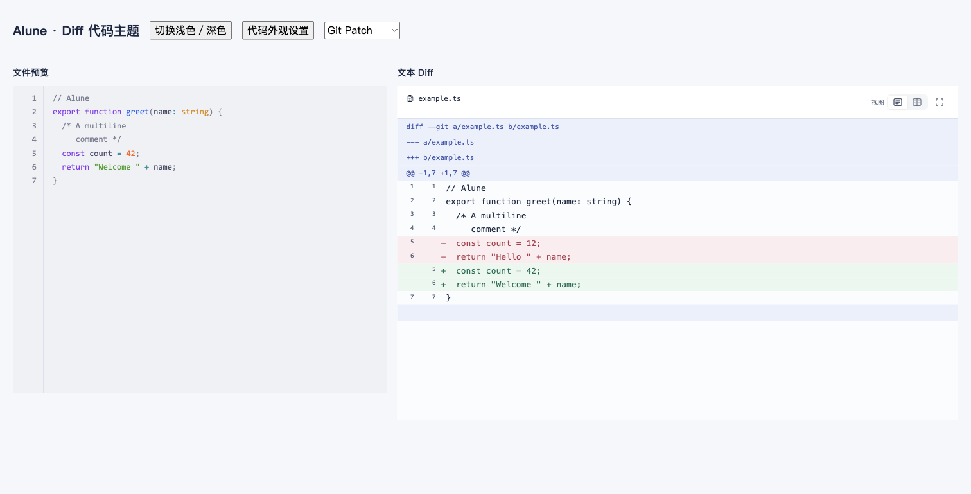Click the example.ts file name in diff header

point(439,99)
